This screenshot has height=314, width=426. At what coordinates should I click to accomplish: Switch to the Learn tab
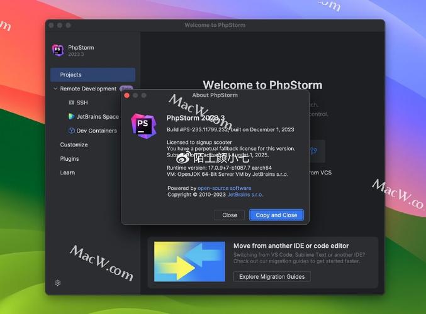click(67, 173)
